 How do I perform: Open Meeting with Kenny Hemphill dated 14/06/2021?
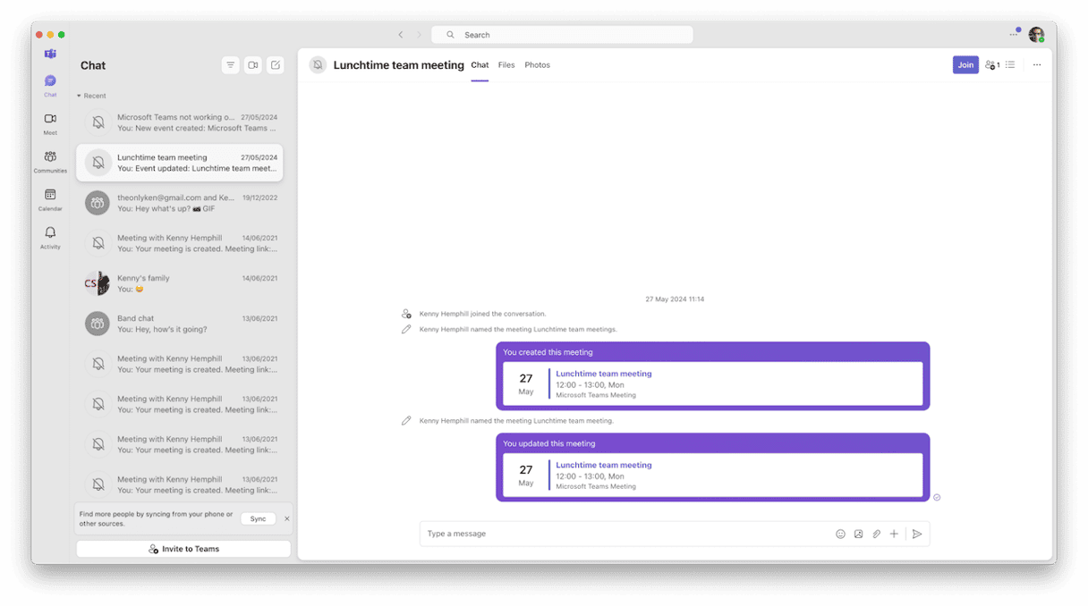pos(180,243)
